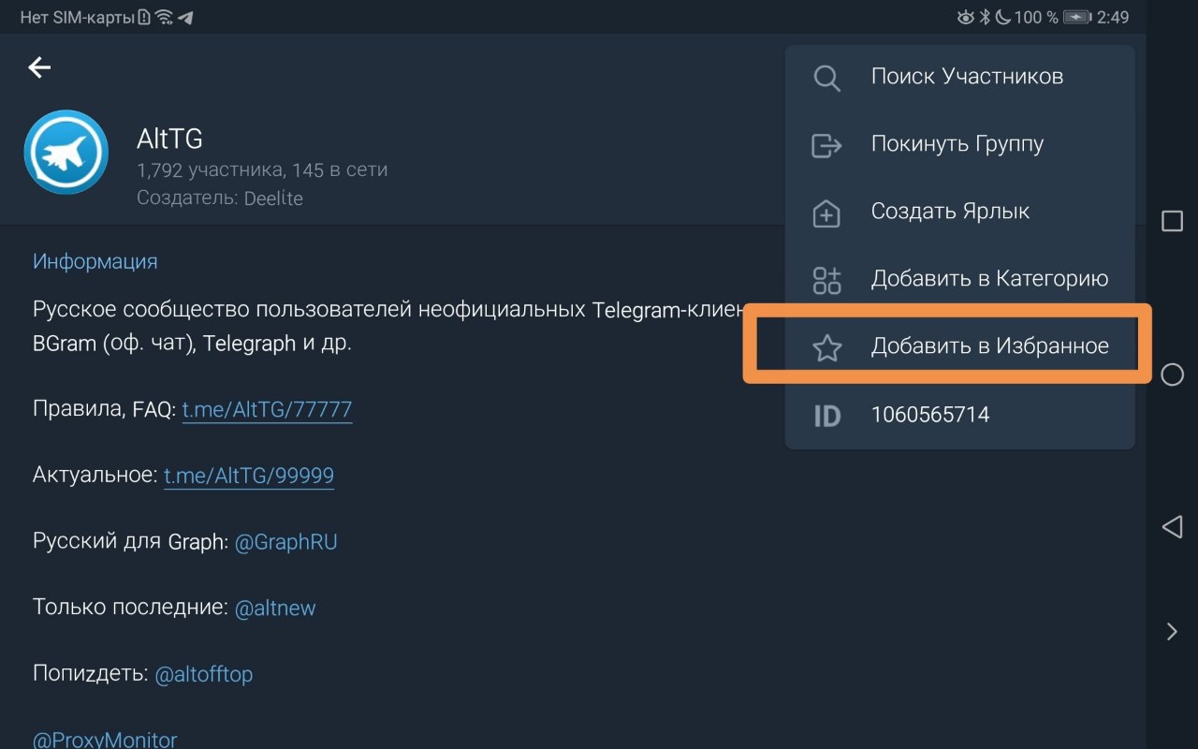Open the @ProxyMonitor link
Viewport: 1198px width, 749px height.
pos(105,740)
